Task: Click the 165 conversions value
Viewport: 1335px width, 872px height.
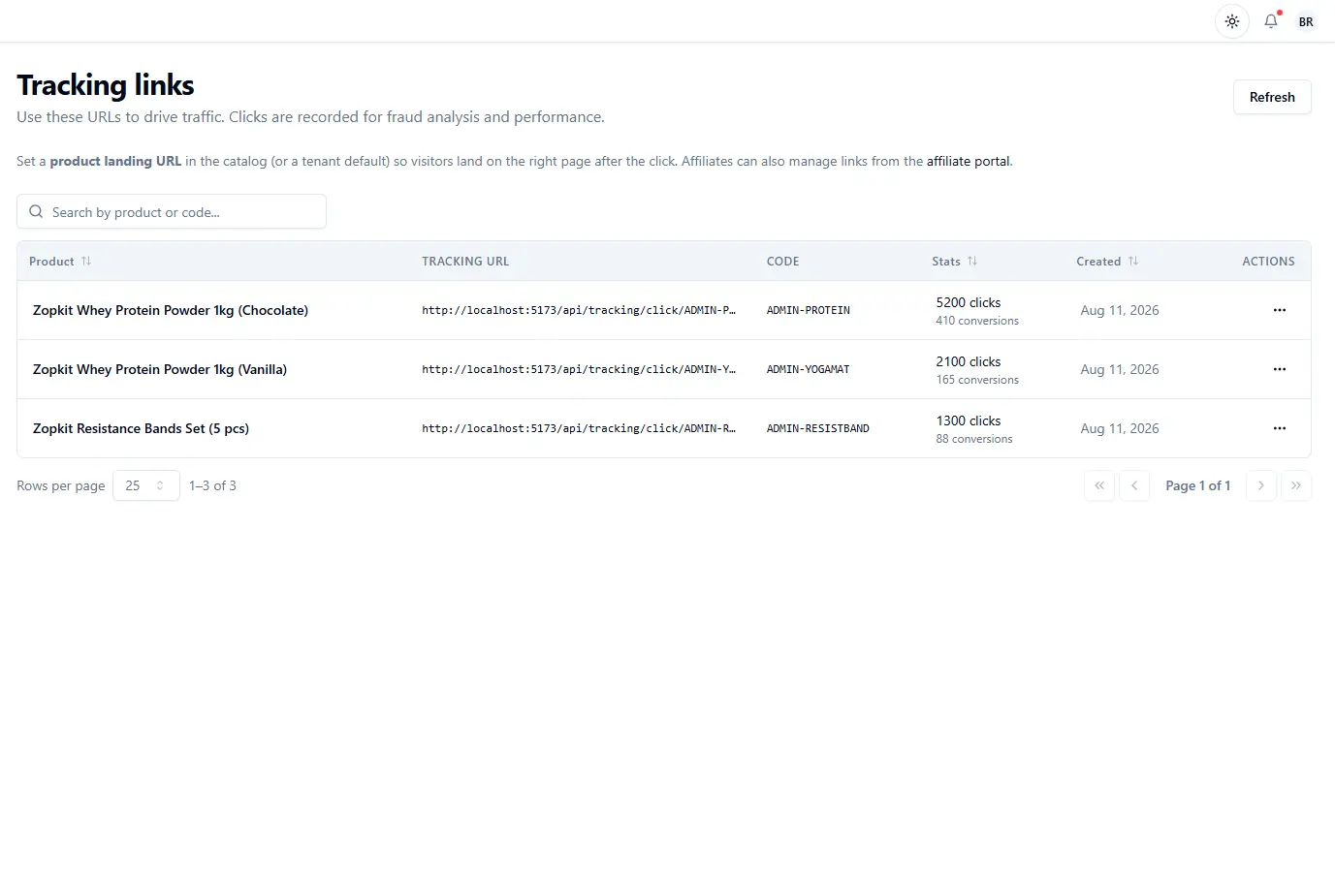Action: point(977,380)
